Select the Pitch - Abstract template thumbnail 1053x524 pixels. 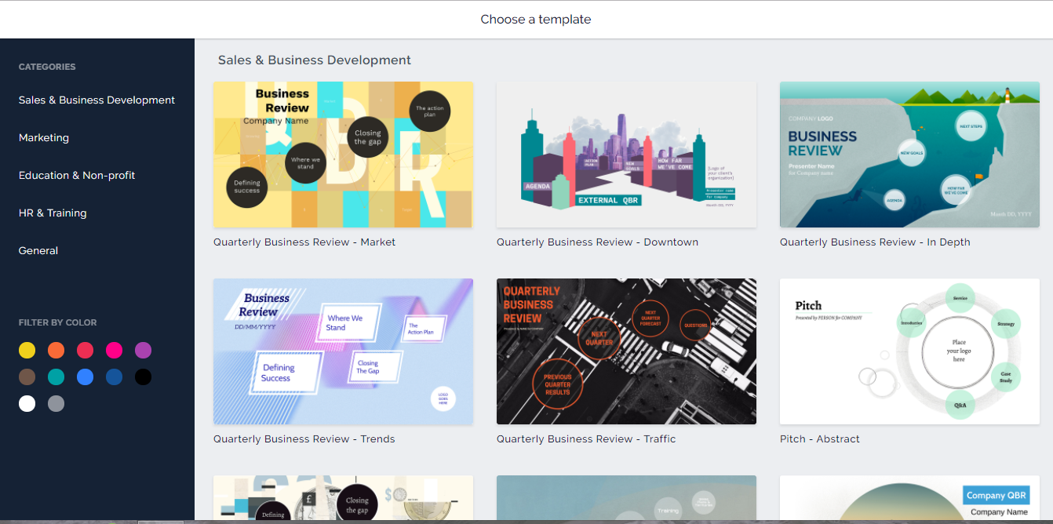pos(909,351)
